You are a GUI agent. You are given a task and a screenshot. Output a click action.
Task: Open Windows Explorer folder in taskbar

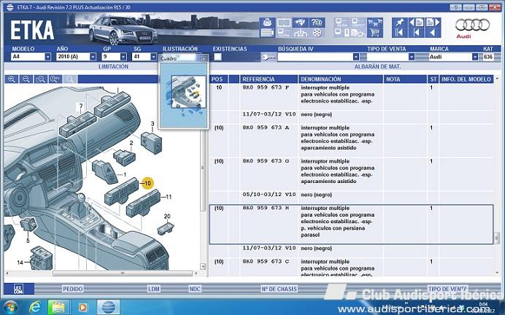pyautogui.click(x=58, y=307)
